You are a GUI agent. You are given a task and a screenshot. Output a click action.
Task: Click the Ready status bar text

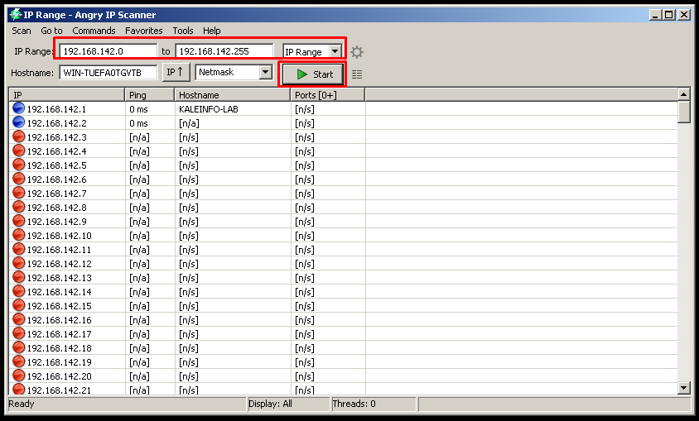(x=22, y=404)
